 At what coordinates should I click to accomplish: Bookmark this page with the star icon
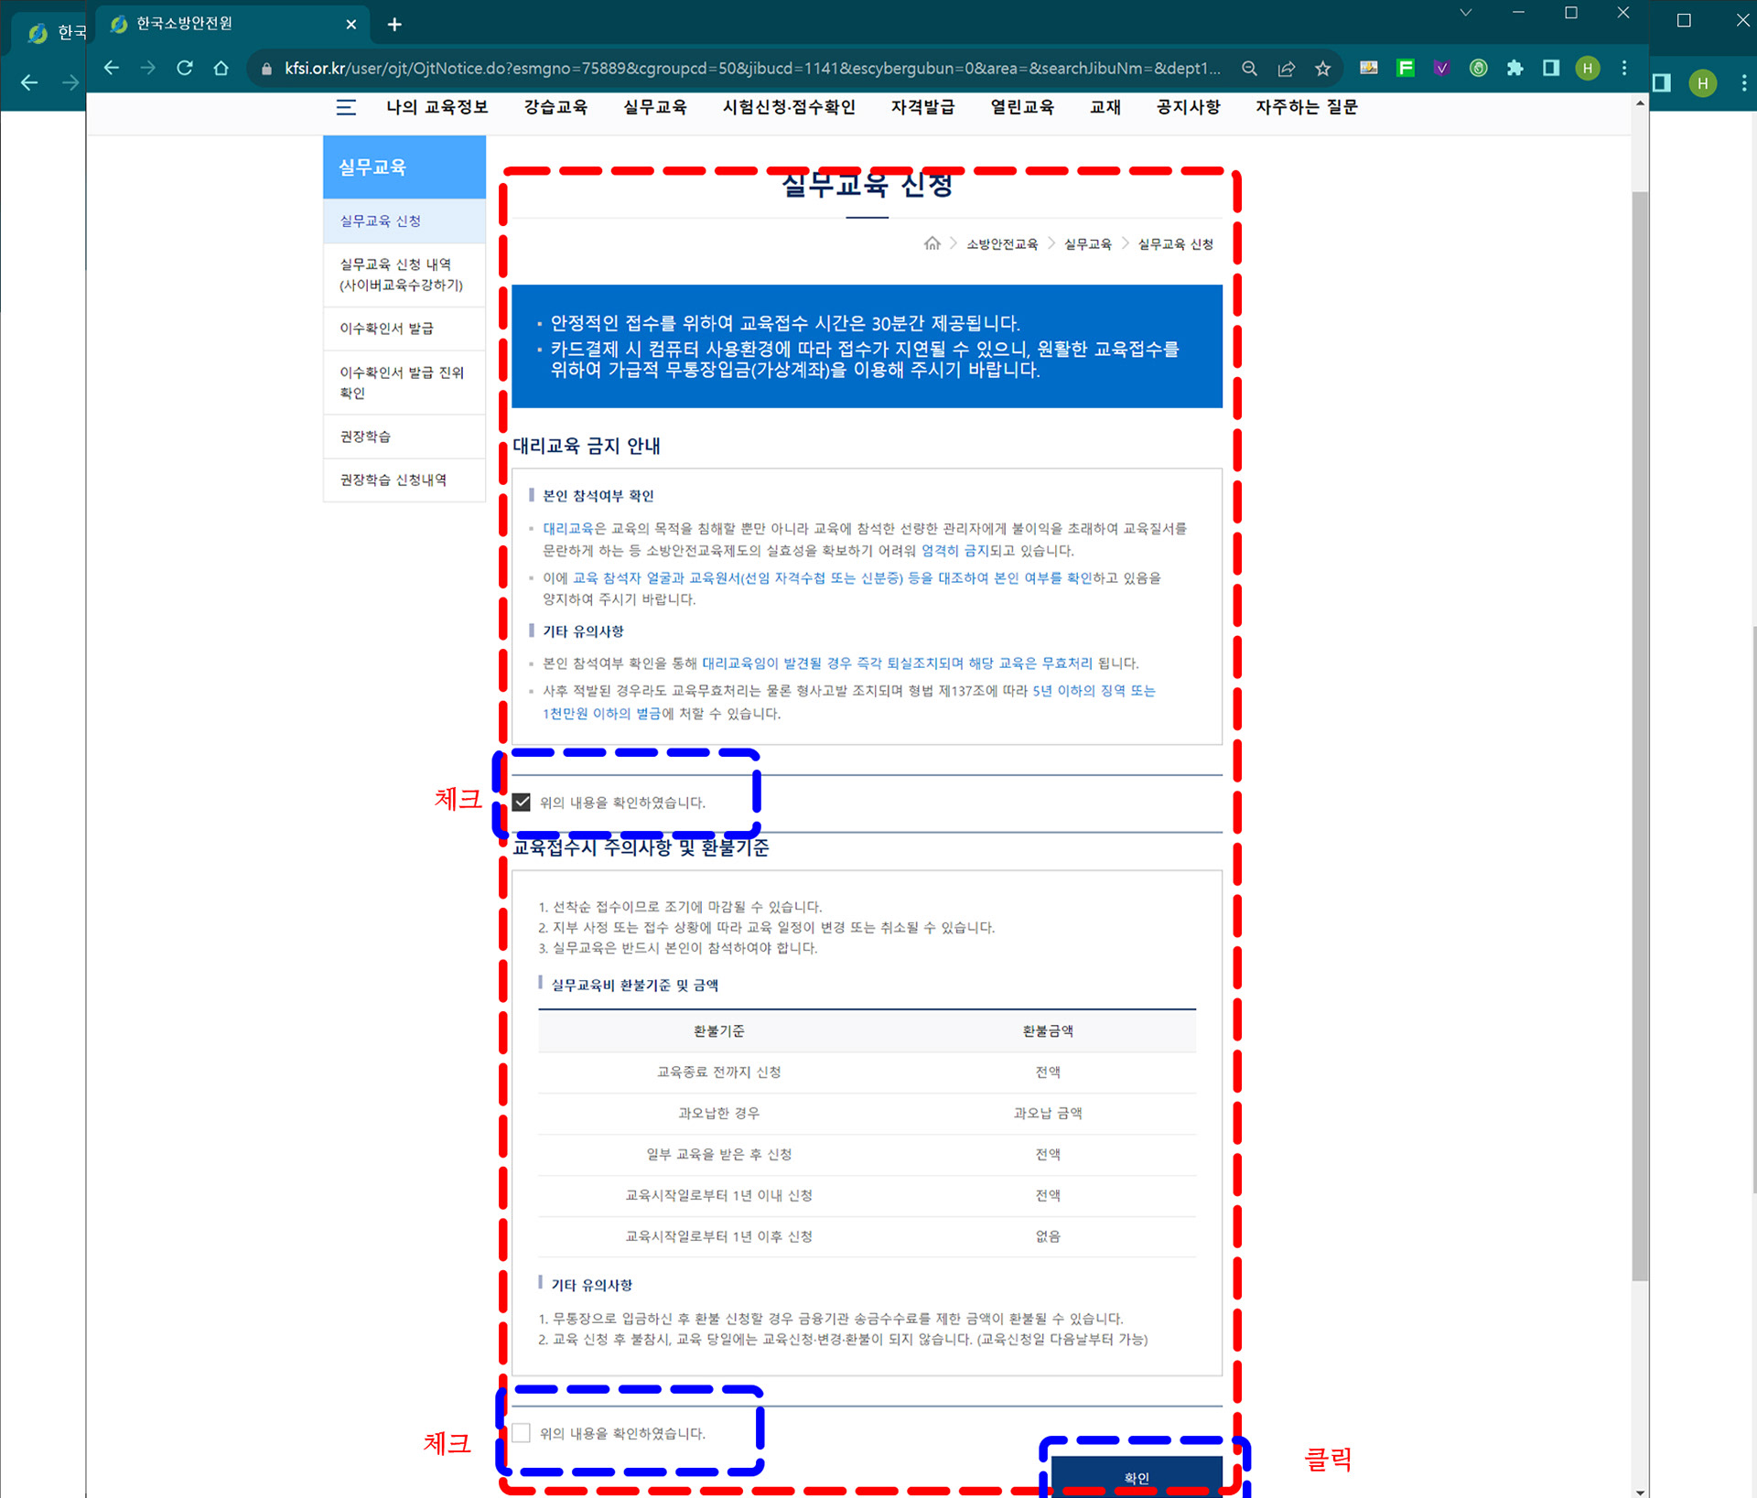click(1322, 68)
